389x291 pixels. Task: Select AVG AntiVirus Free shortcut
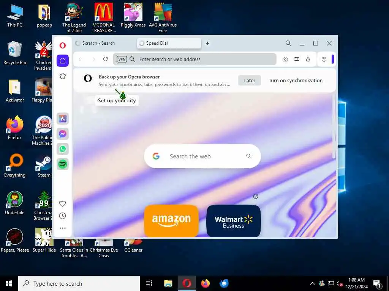point(163,18)
